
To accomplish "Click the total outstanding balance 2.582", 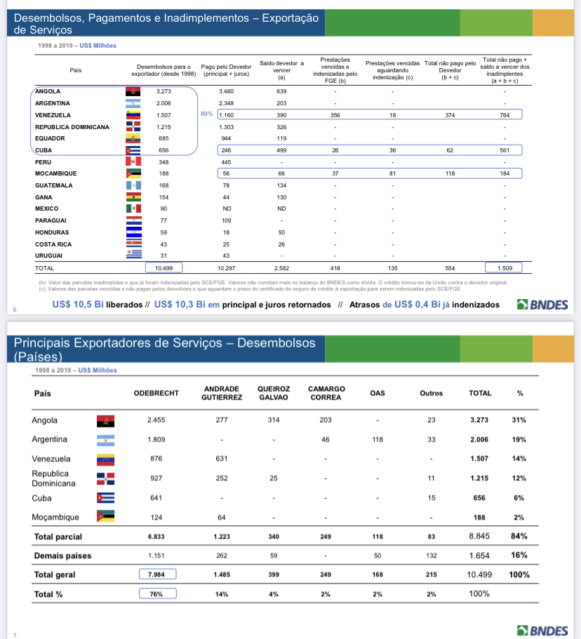I will click(x=281, y=268).
